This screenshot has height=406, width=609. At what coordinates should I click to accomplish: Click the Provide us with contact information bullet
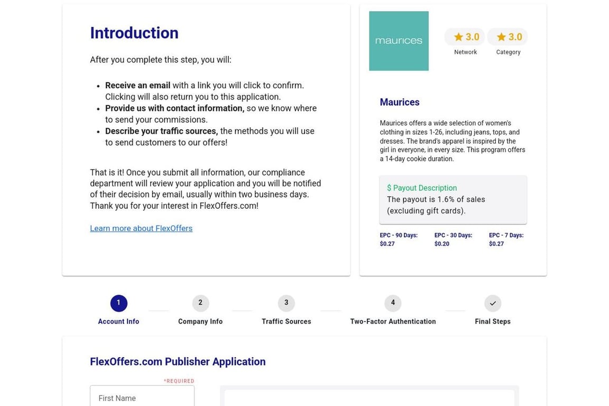(211, 114)
